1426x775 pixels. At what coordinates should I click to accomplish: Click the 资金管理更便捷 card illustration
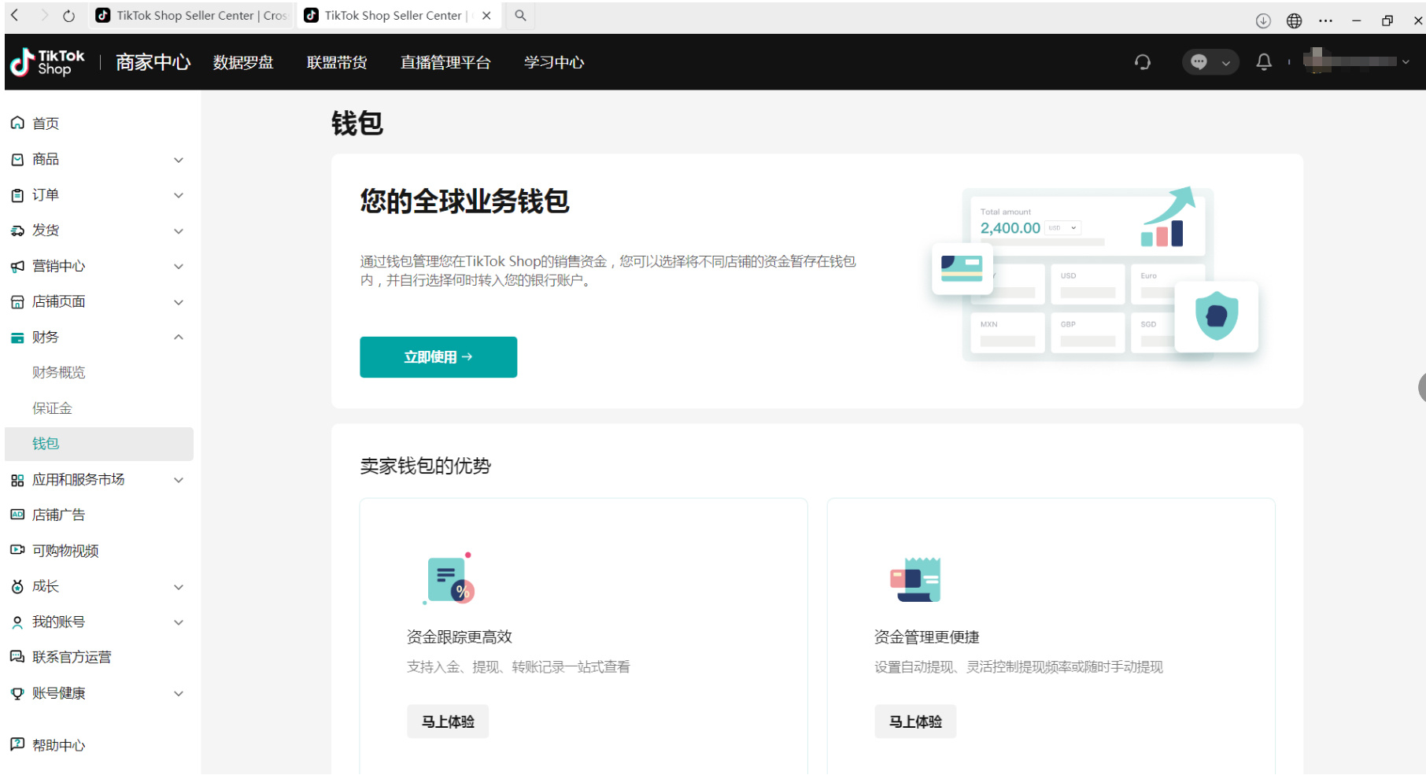pos(915,580)
